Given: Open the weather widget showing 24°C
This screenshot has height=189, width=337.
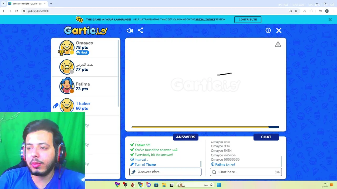Looking at the screenshot, I should click(328, 185).
